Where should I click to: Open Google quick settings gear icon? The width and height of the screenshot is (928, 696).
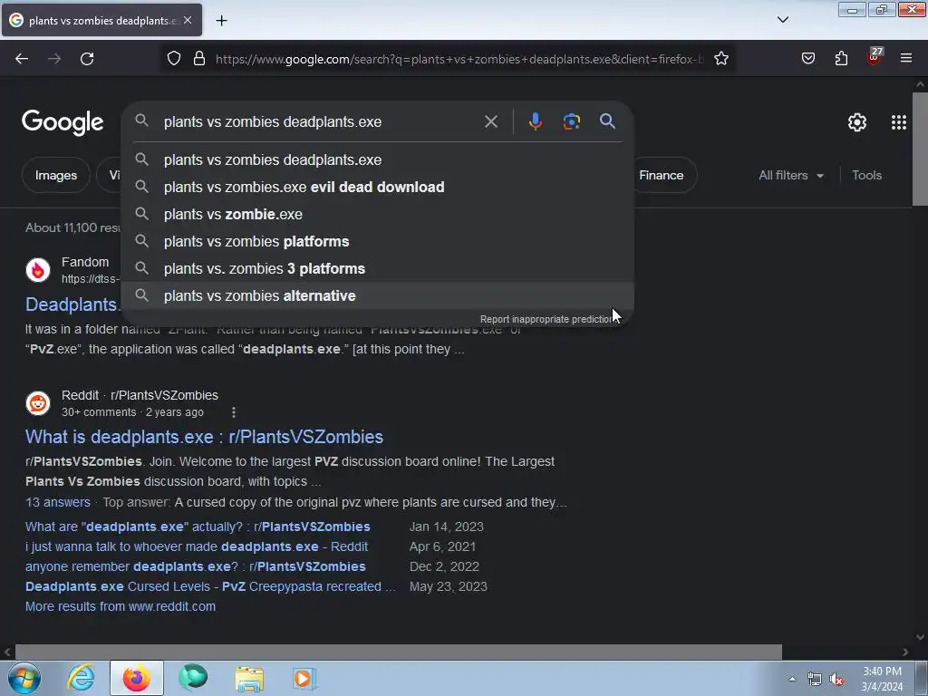pyautogui.click(x=857, y=122)
